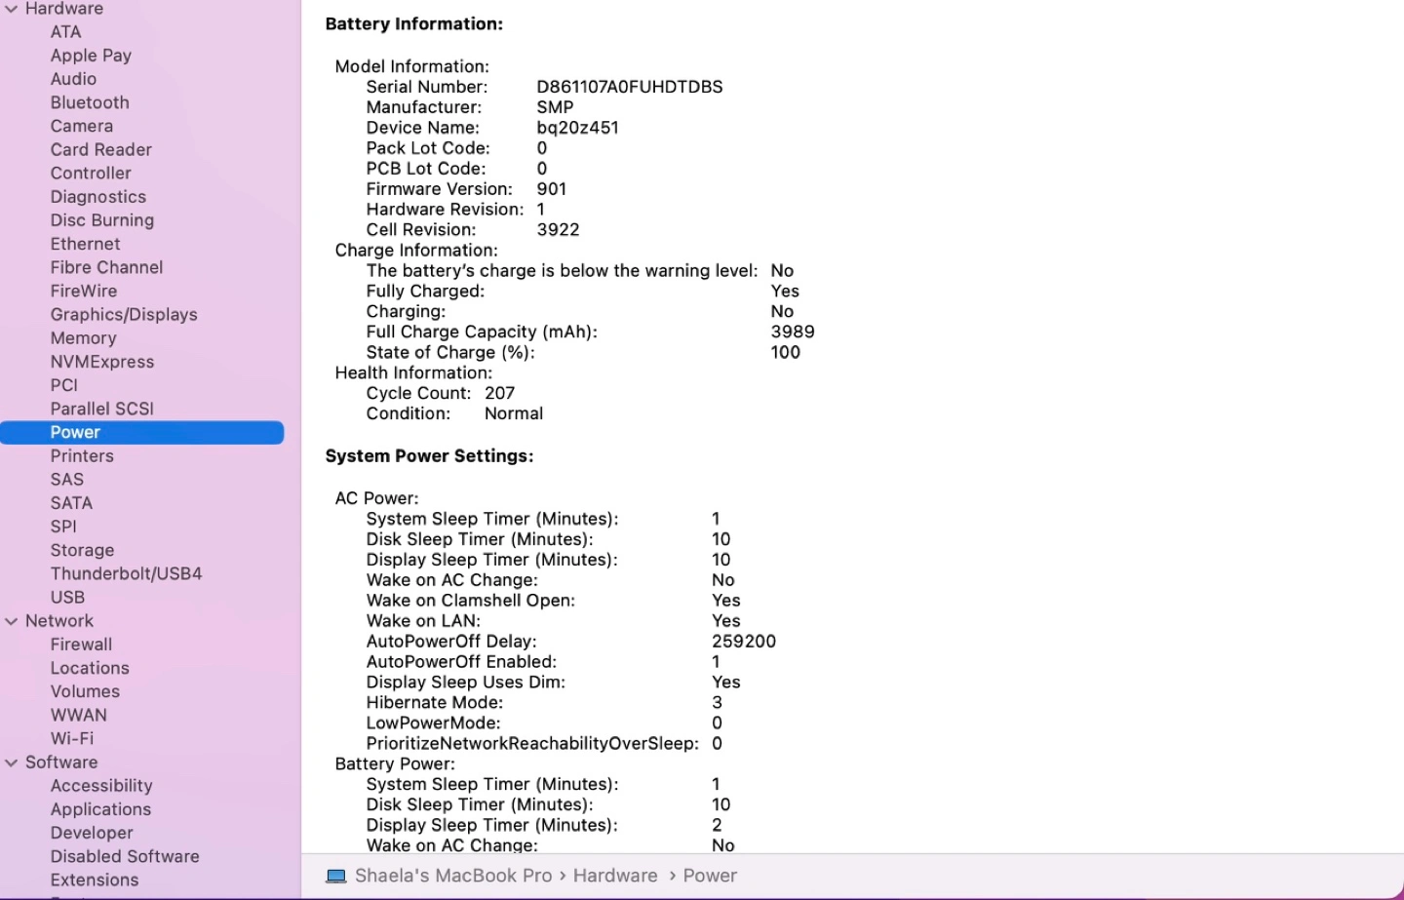Select Thunderbolt/USB4 in the sidebar
Screen dimensions: 1404x900
pyautogui.click(x=126, y=573)
